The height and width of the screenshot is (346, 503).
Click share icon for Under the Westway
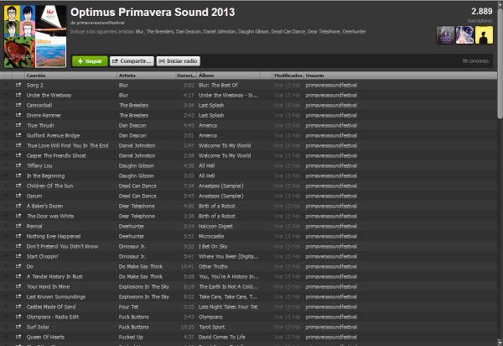pos(18,95)
